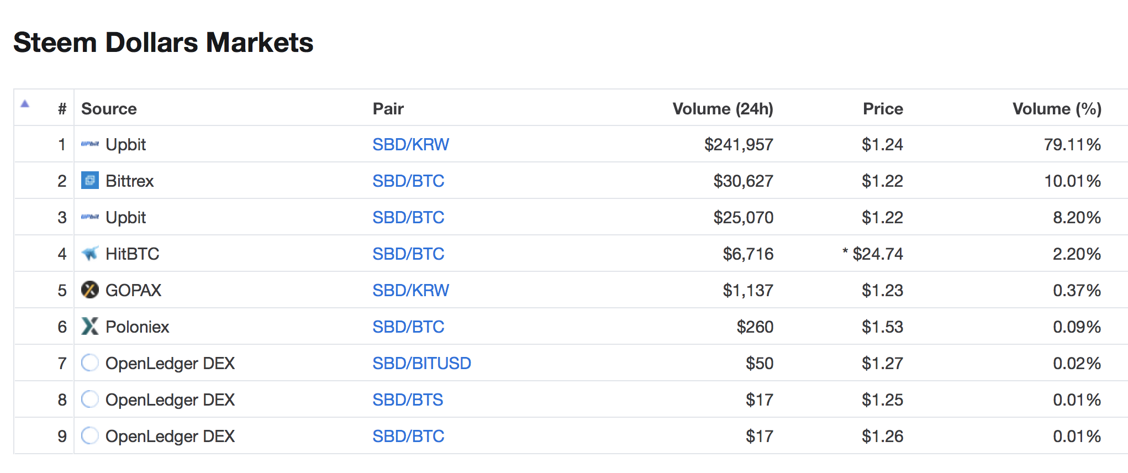Click the Upbit logo in row 1
Screen dimensions: 1128x473
point(90,144)
